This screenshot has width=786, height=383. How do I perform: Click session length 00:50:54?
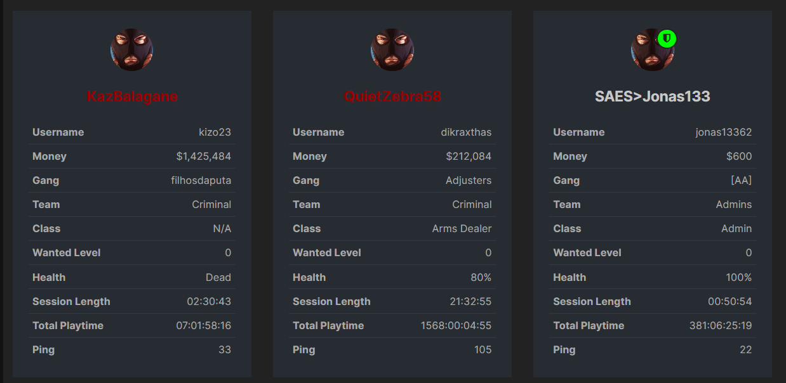(729, 301)
